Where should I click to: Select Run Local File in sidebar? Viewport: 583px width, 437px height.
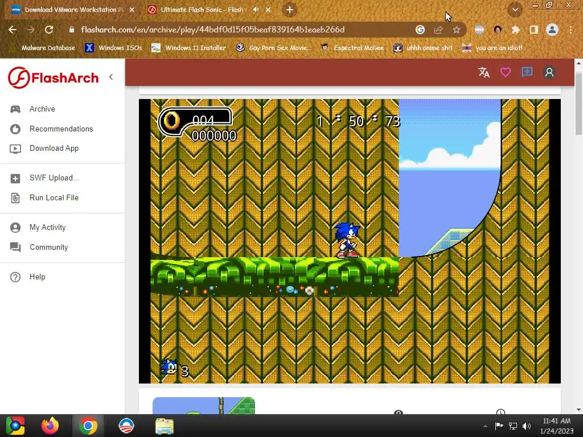point(54,197)
